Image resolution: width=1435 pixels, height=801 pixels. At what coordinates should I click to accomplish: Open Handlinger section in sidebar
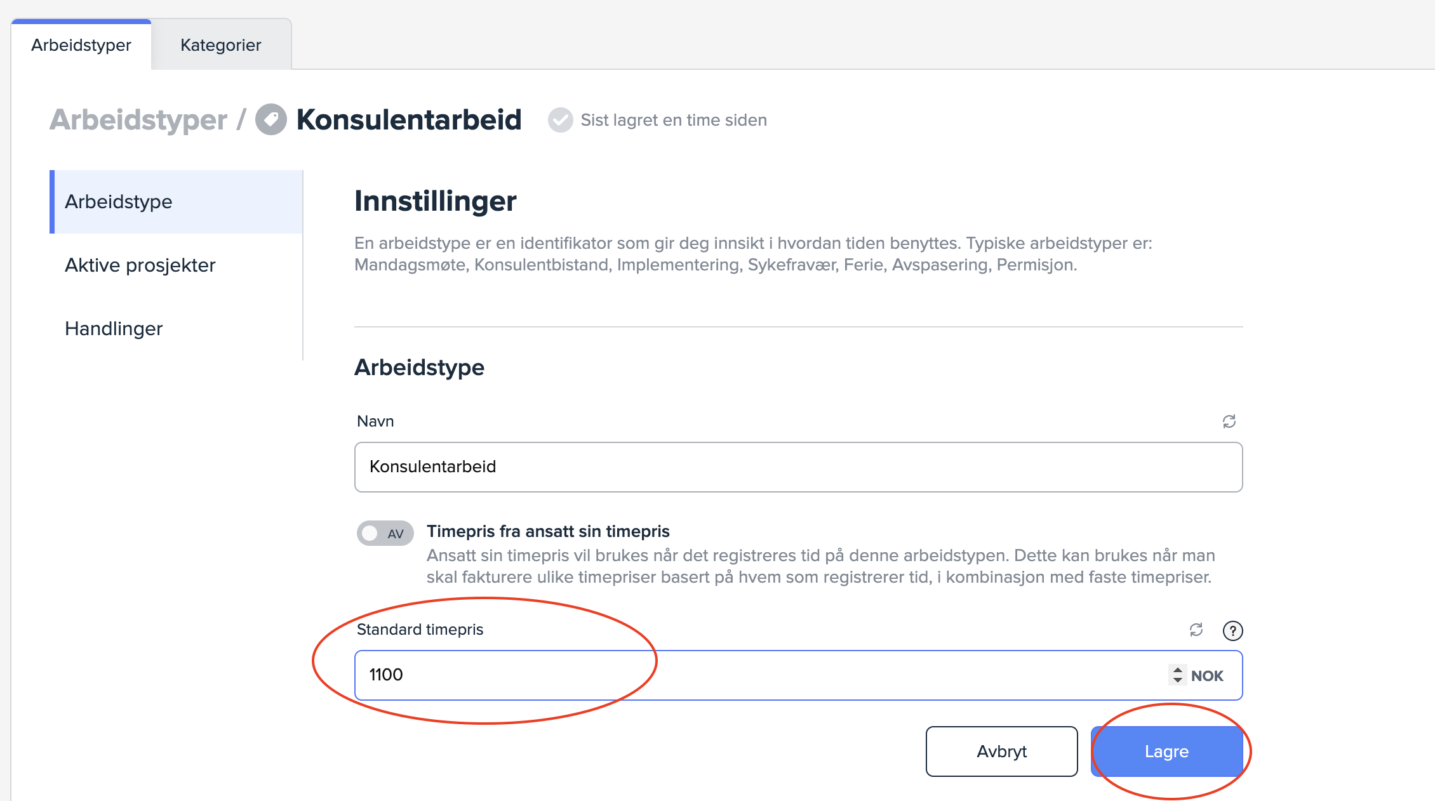(x=114, y=329)
